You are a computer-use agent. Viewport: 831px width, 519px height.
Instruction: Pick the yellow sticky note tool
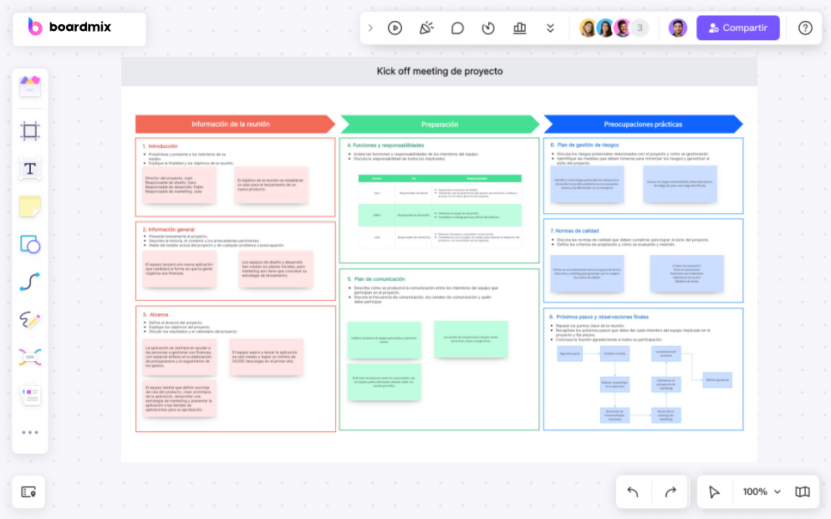30,206
